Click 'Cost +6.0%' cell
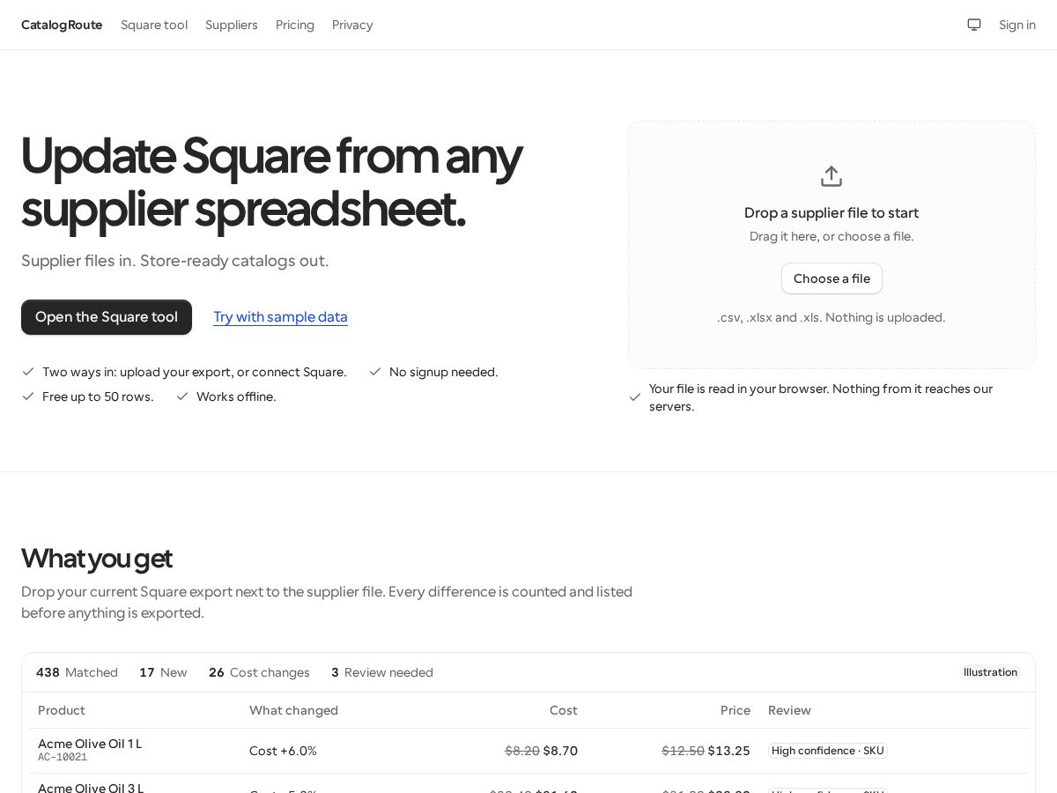The height and width of the screenshot is (793, 1057). pos(283,751)
